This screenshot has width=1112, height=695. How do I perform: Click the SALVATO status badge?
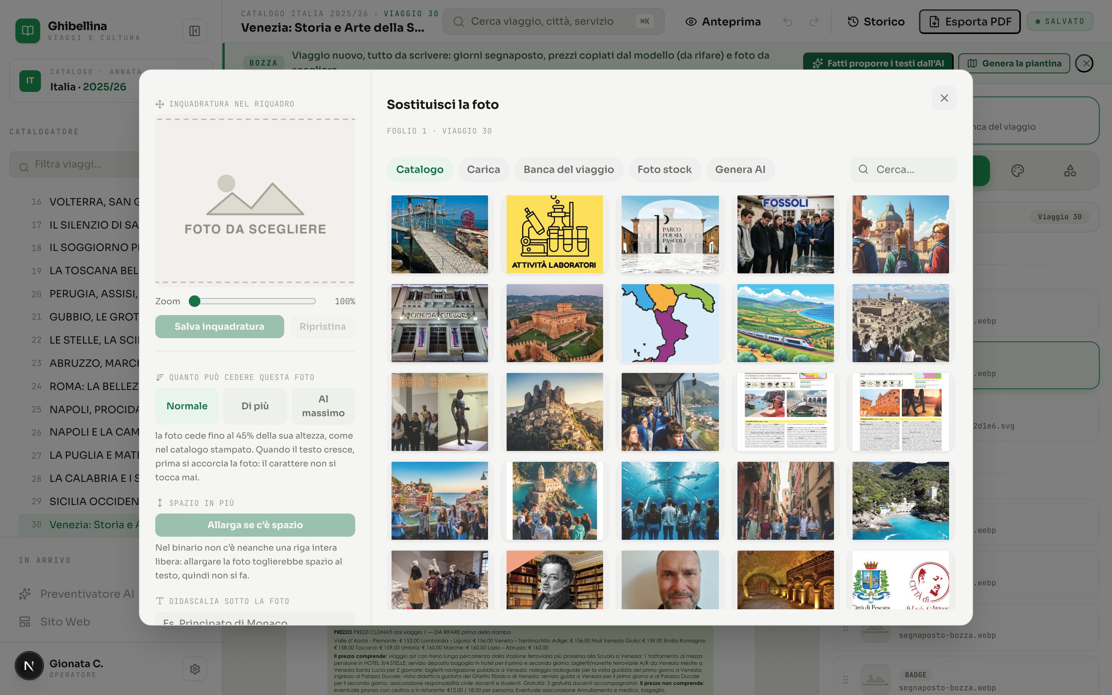(x=1059, y=21)
